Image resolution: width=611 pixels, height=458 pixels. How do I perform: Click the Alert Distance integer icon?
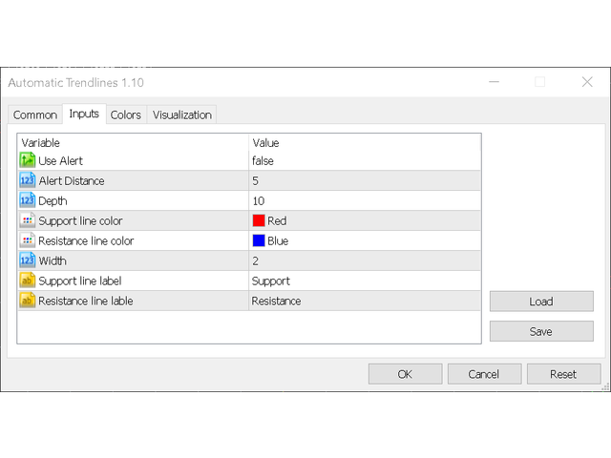(28, 180)
